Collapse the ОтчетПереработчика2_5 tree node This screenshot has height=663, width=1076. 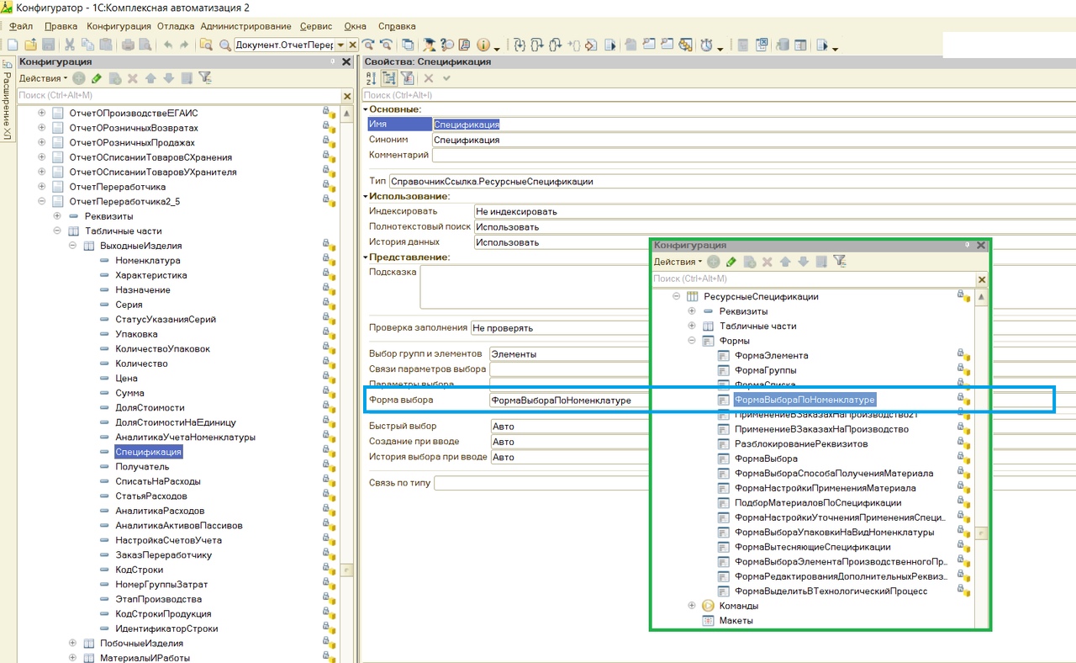pyautogui.click(x=42, y=202)
